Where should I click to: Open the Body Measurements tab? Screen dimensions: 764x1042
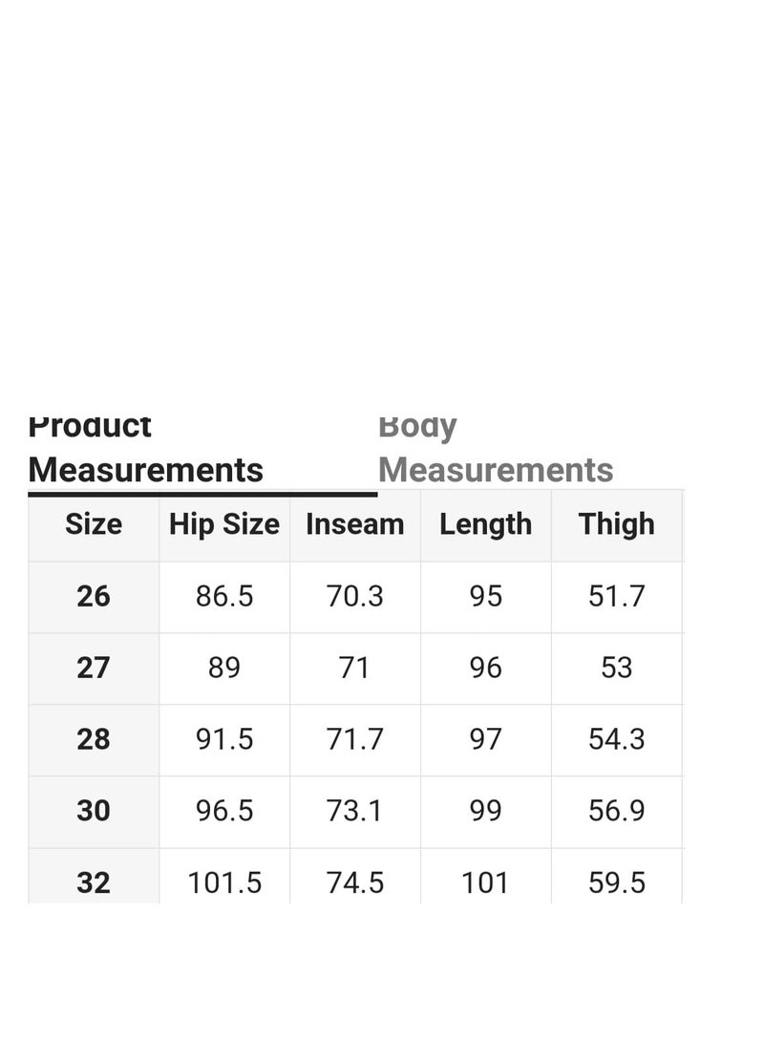(x=496, y=449)
